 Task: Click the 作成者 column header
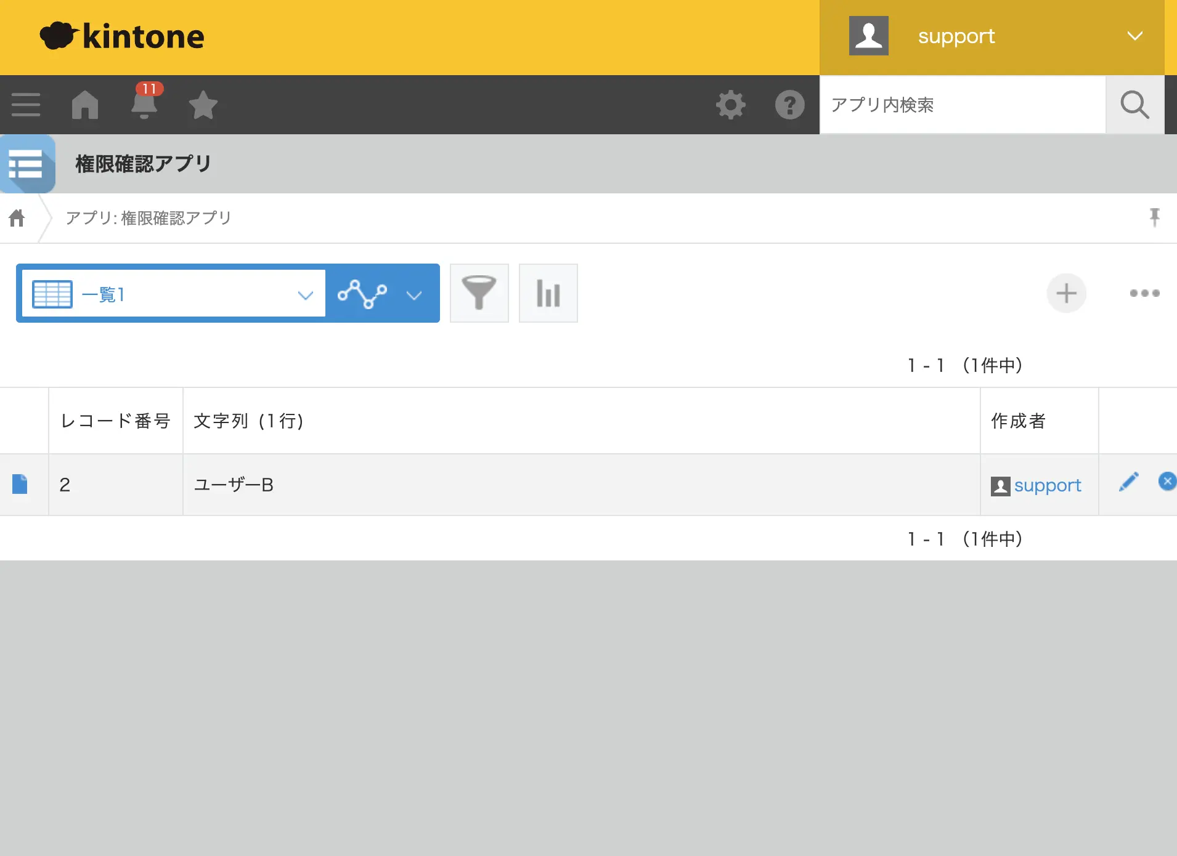(x=1039, y=421)
